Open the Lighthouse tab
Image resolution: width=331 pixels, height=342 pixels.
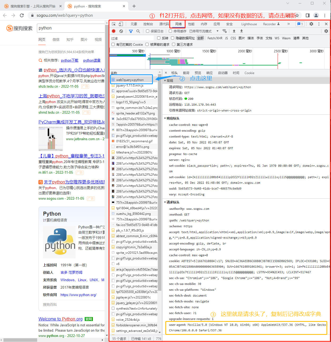tap(249, 24)
